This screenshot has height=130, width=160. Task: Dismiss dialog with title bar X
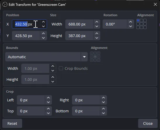155,4
